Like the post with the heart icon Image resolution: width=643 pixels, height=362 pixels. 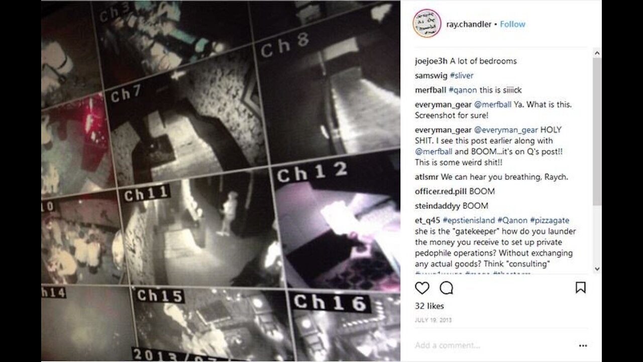pos(422,288)
